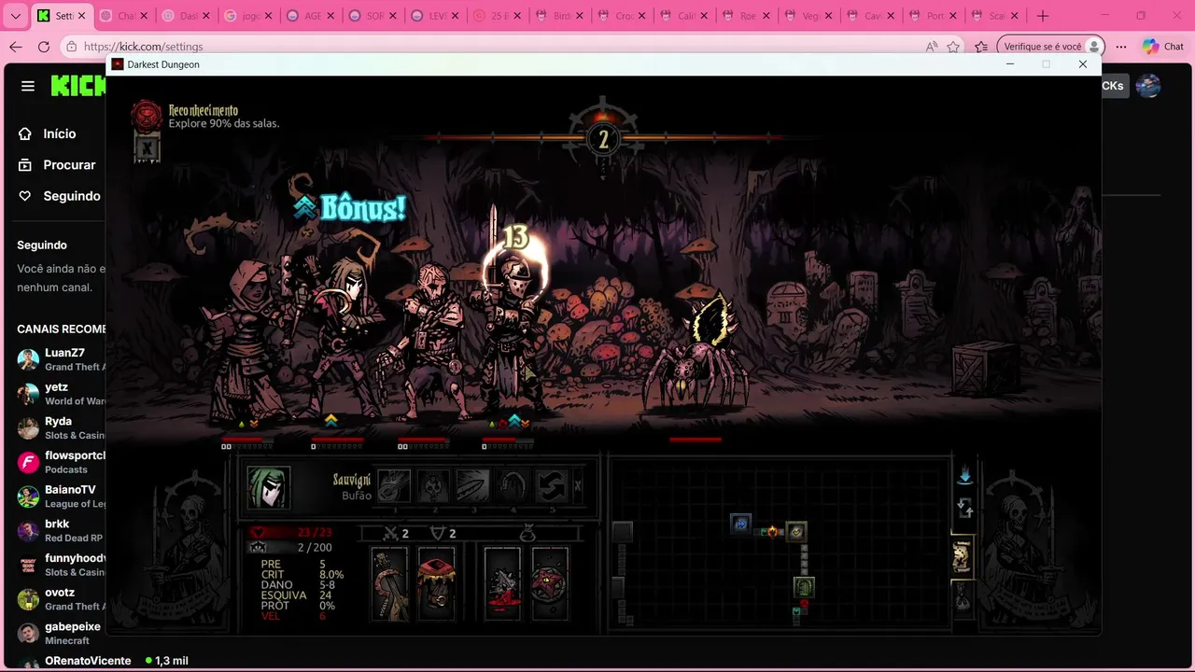1195x672 pixels.
Task: Inspect the red hooded armor slot
Action: click(x=436, y=583)
